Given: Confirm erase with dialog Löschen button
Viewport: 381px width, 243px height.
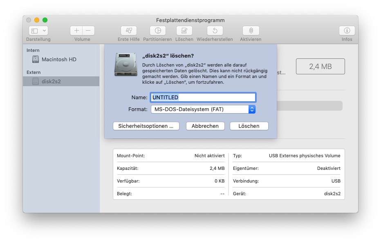Looking at the screenshot, I should 249,126.
